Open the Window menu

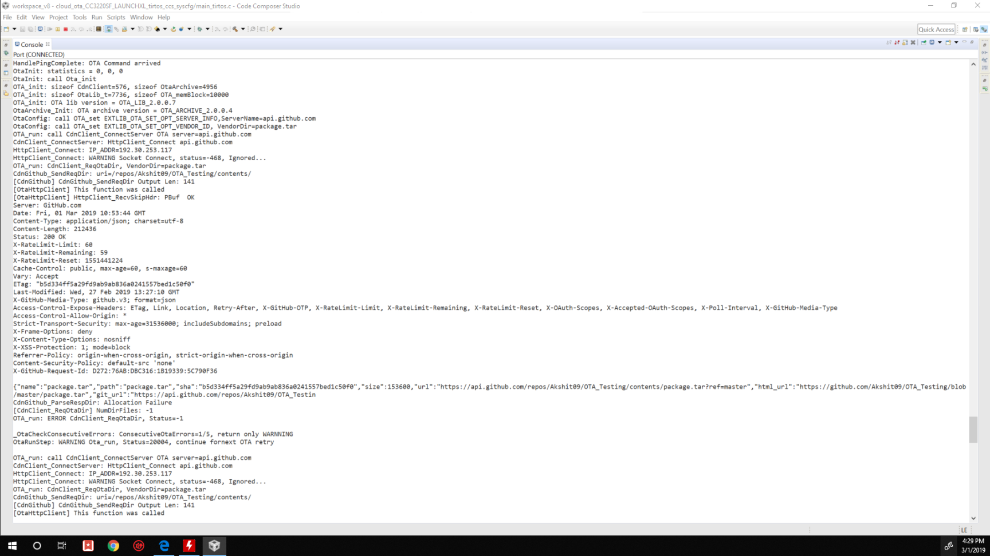(x=141, y=17)
